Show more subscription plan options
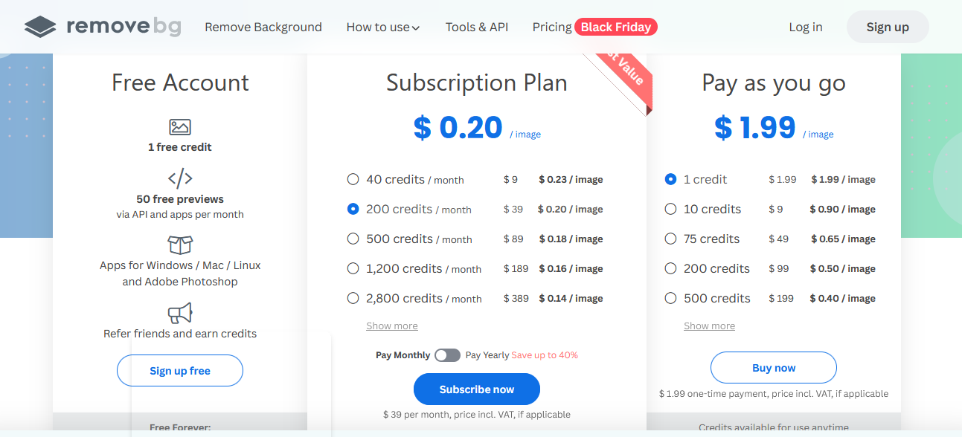This screenshot has height=437, width=962. pyautogui.click(x=392, y=326)
